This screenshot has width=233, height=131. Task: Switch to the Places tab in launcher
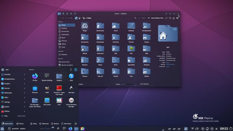pos(20,123)
